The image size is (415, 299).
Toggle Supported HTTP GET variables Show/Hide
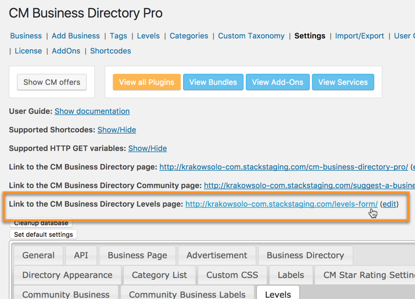(148, 148)
